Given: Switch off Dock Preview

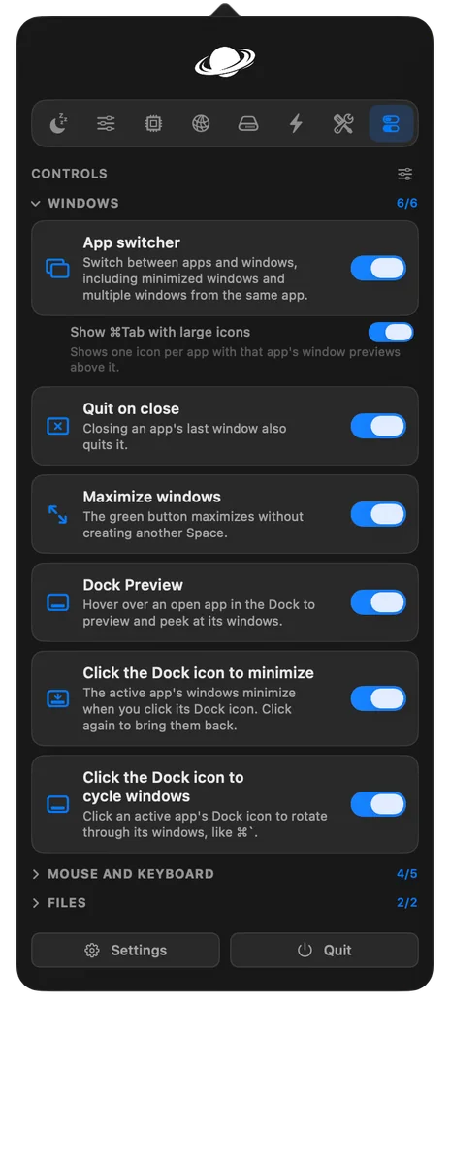Looking at the screenshot, I should point(378,602).
